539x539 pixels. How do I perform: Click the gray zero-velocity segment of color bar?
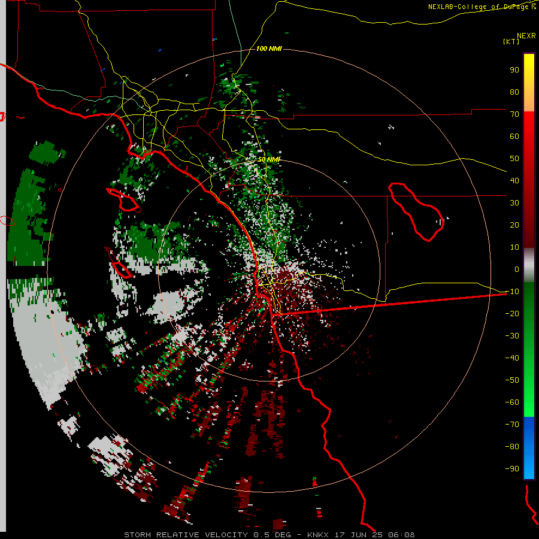click(529, 265)
